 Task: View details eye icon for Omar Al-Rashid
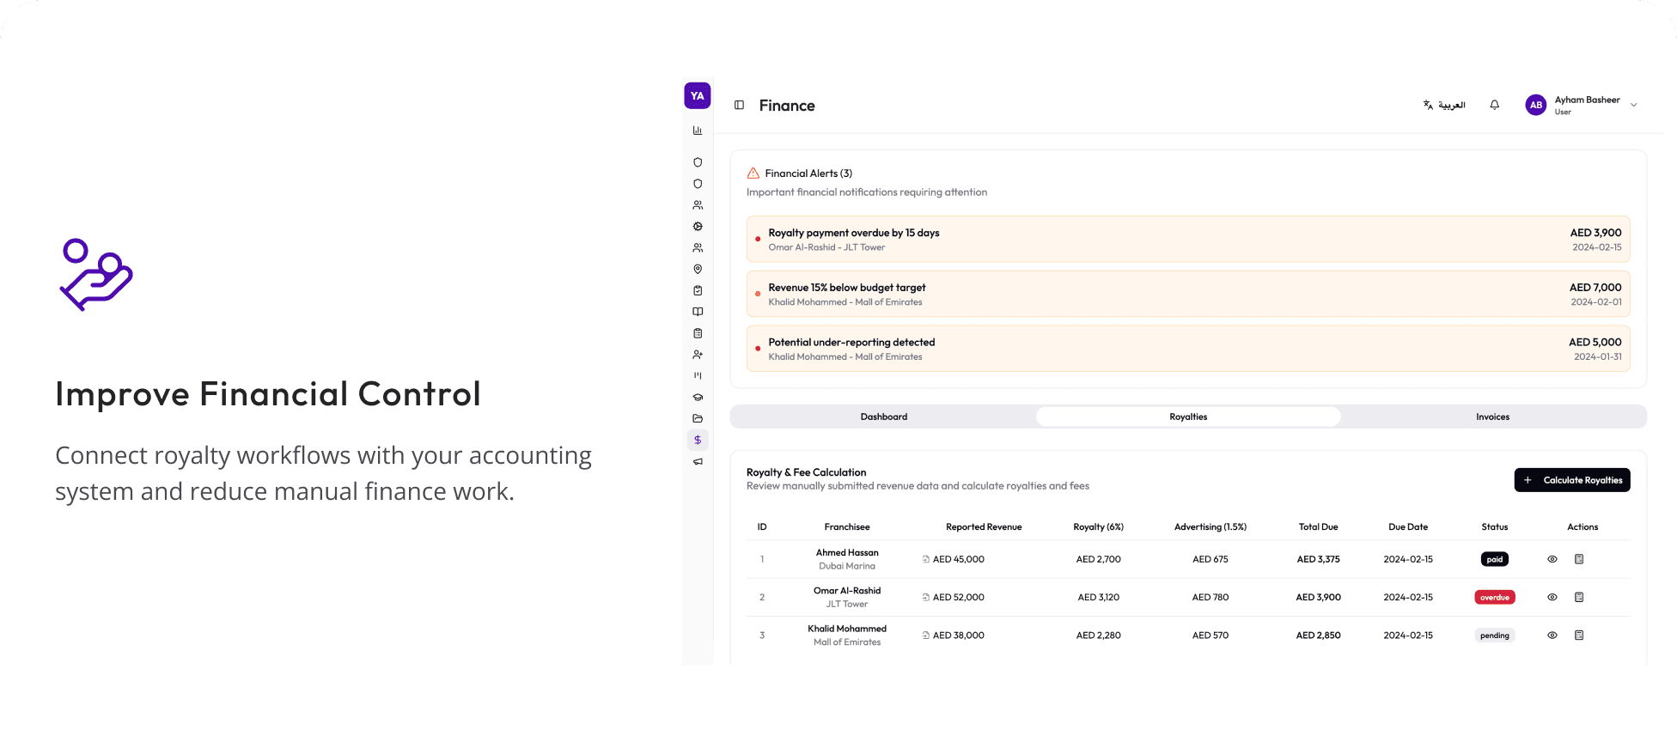point(1552,597)
